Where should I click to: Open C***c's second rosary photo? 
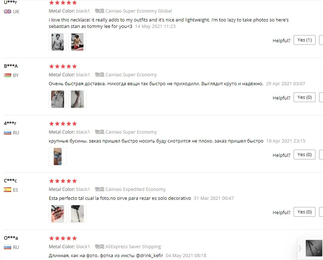tap(77, 214)
